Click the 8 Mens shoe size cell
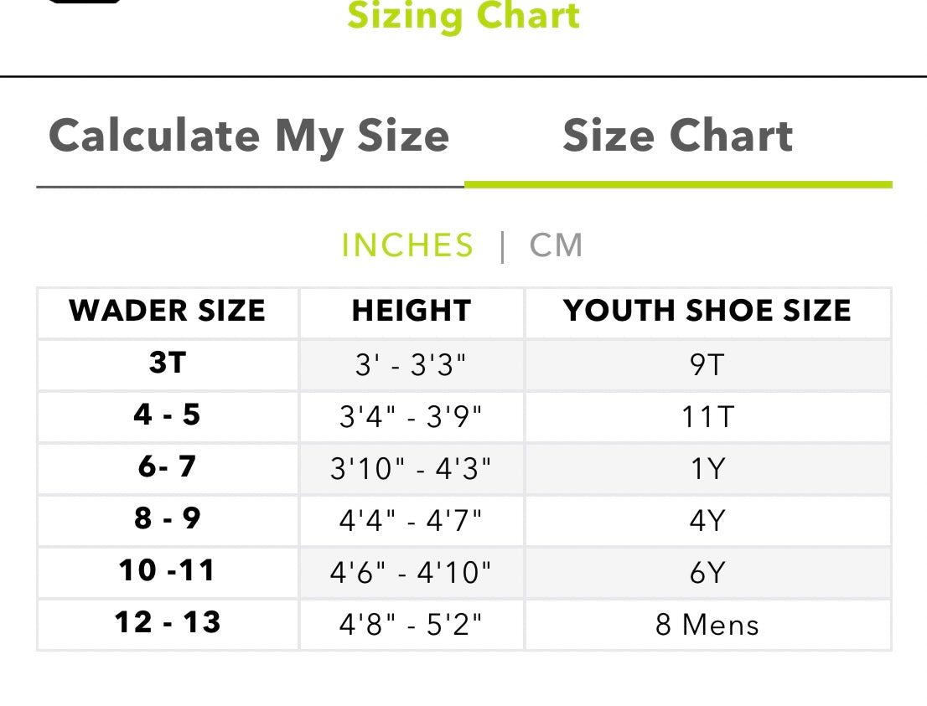The image size is (927, 706). 708,625
